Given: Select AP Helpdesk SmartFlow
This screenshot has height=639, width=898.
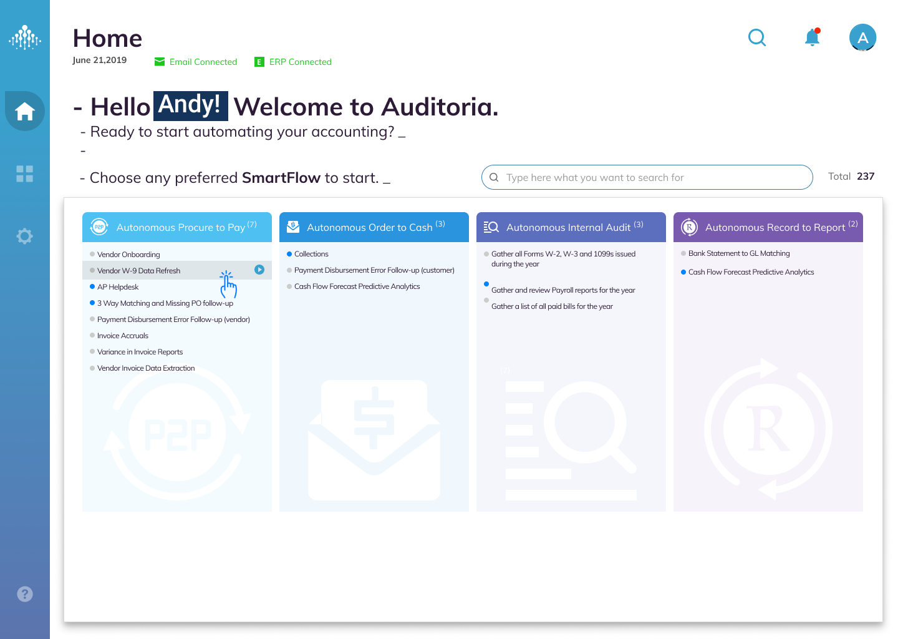Looking at the screenshot, I should pos(118,287).
